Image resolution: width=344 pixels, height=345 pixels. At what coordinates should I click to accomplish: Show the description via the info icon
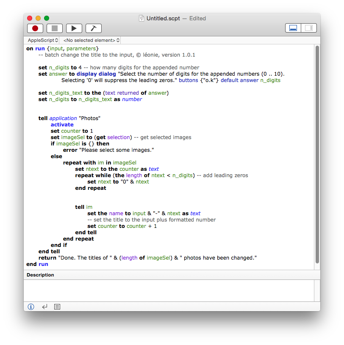pyautogui.click(x=31, y=307)
